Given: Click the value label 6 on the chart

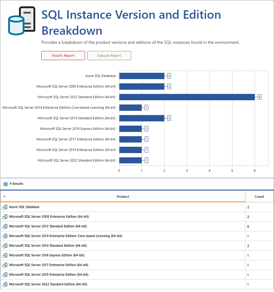Looking at the screenshot, I should pos(259,97).
